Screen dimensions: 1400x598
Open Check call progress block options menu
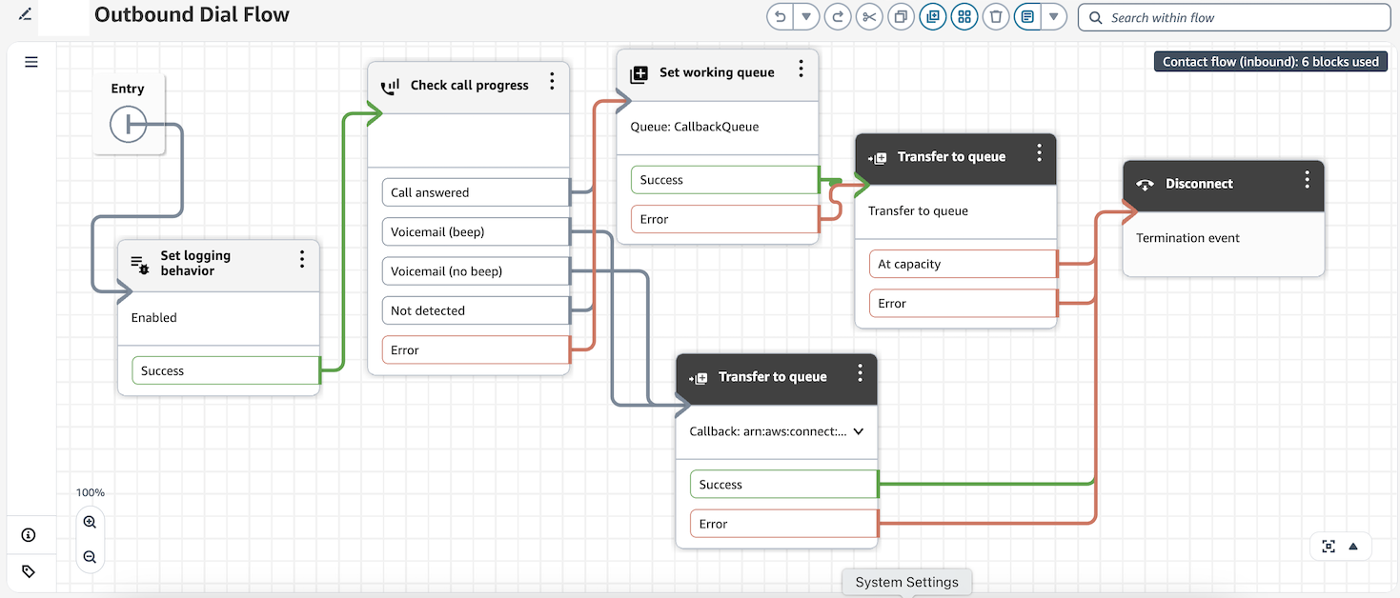point(552,83)
